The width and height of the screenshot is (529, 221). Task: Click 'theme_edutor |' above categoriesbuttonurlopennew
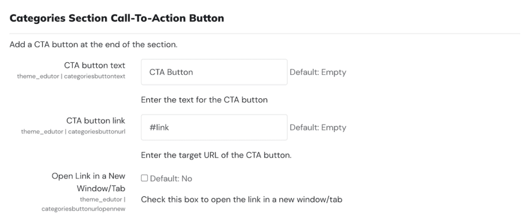point(102,199)
